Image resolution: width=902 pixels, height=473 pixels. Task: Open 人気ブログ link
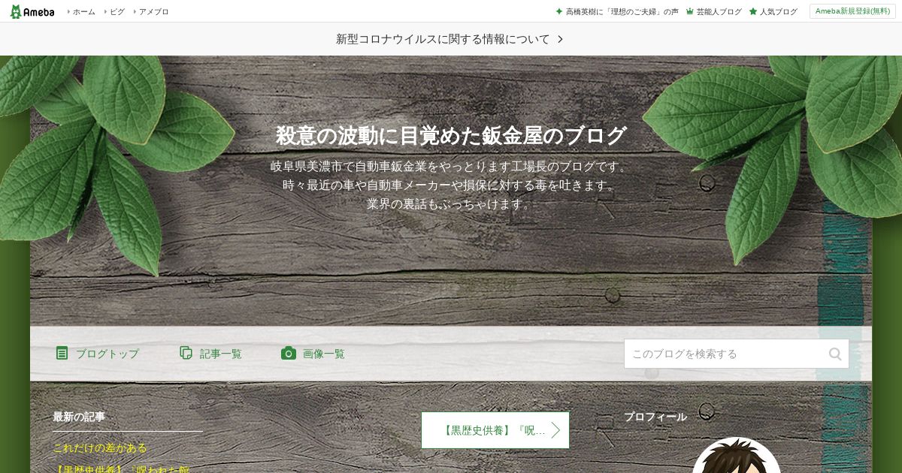[778, 11]
